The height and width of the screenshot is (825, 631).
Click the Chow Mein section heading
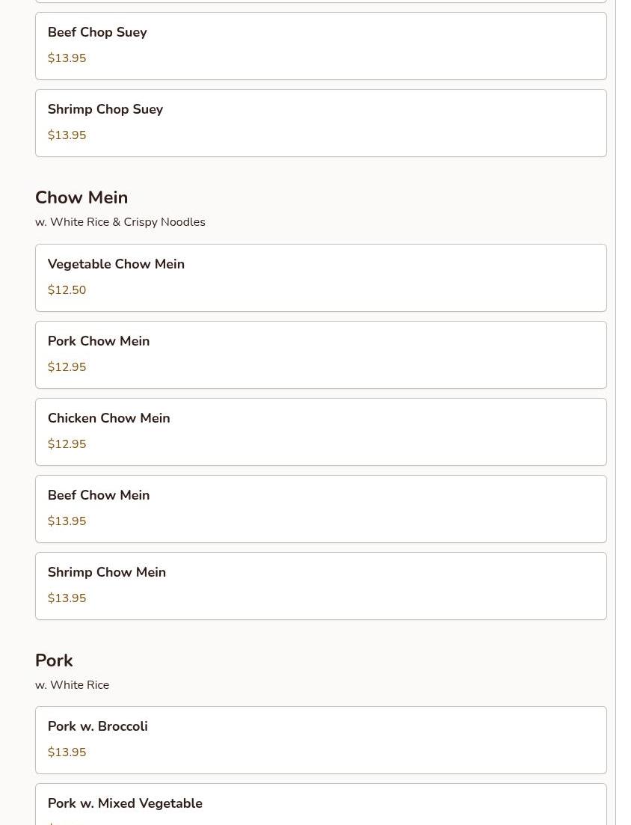81,197
